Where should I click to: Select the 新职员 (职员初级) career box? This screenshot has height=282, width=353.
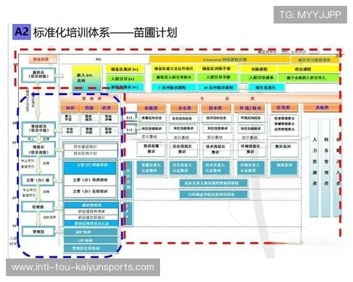click(x=38, y=75)
